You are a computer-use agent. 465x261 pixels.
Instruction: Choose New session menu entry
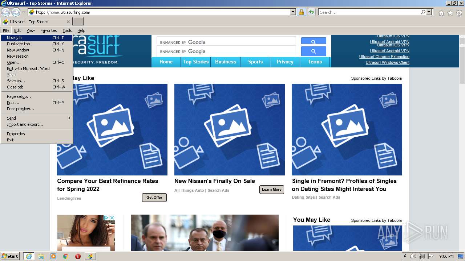(37, 56)
